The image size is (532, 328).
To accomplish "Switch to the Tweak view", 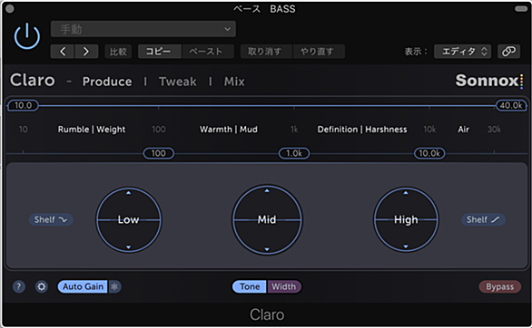I will 178,82.
